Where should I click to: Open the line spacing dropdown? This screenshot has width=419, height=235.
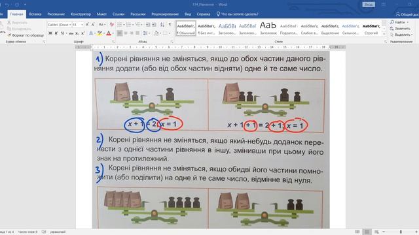pos(146,33)
